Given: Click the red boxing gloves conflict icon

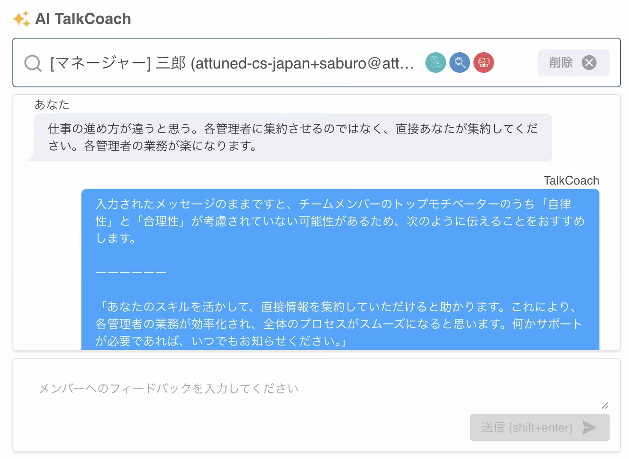Looking at the screenshot, I should (x=483, y=63).
